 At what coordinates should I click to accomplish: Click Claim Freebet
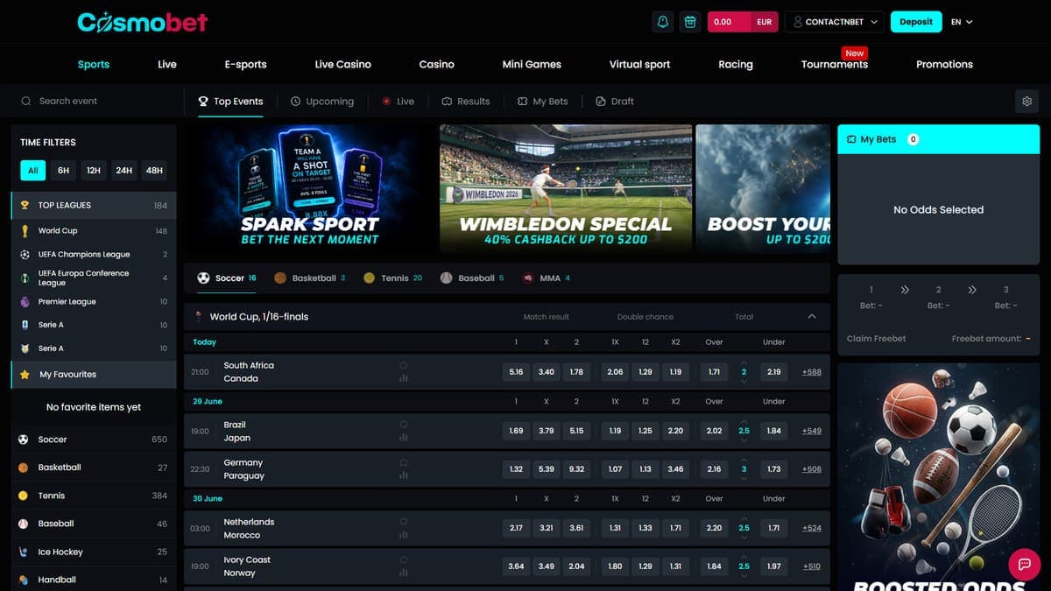point(877,339)
